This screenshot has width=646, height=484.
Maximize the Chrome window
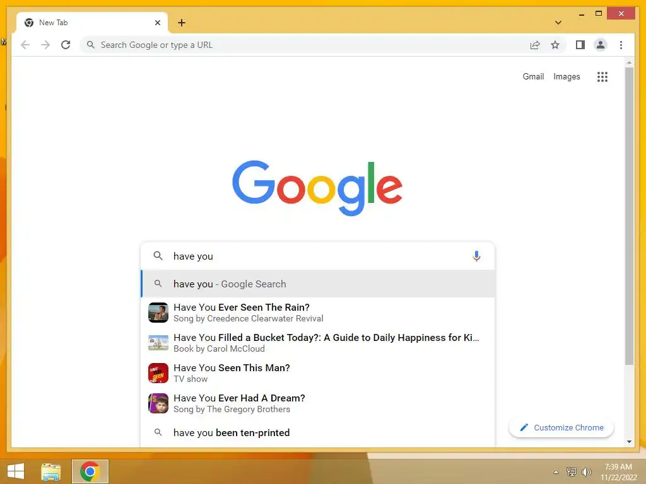point(599,14)
